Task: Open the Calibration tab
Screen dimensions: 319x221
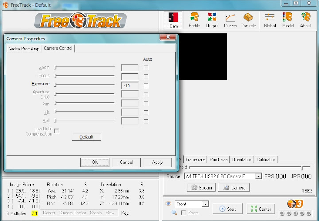Action: coord(266,159)
